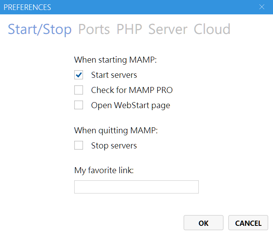
Task: Click the "Check for MAMP PRO" label
Action: [132, 90]
